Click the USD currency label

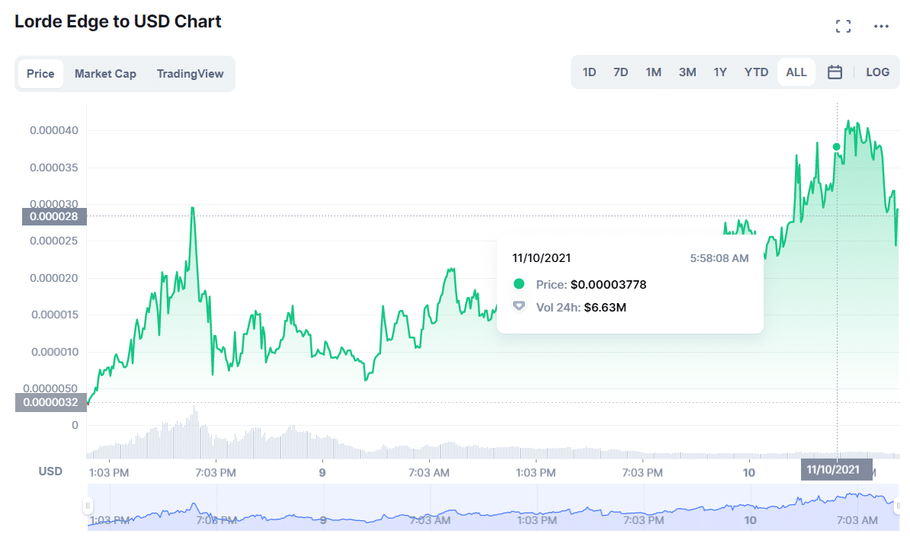tap(50, 471)
